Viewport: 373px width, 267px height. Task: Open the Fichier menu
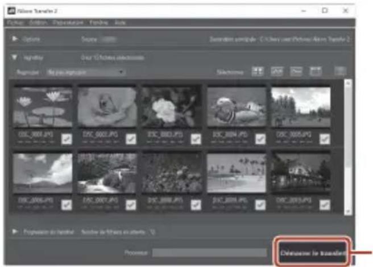tap(15, 23)
